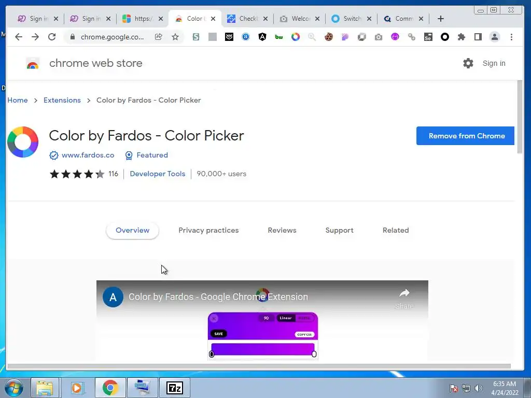Open the green 'bw' extension icon
Image resolution: width=531 pixels, height=398 pixels.
(x=279, y=37)
